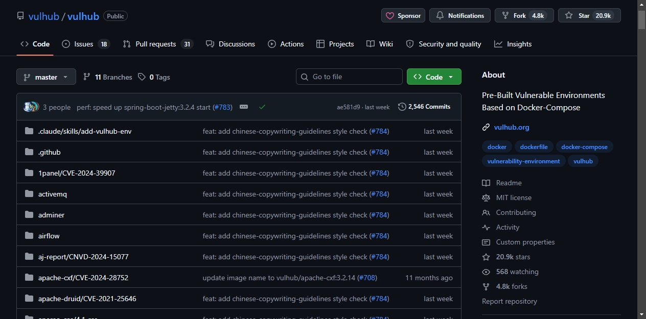
Task: Visit the vulhub.org website link
Action: tap(512, 127)
